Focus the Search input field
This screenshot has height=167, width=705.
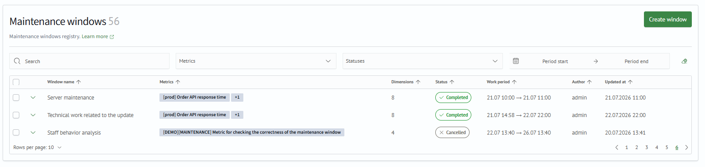pos(89,61)
